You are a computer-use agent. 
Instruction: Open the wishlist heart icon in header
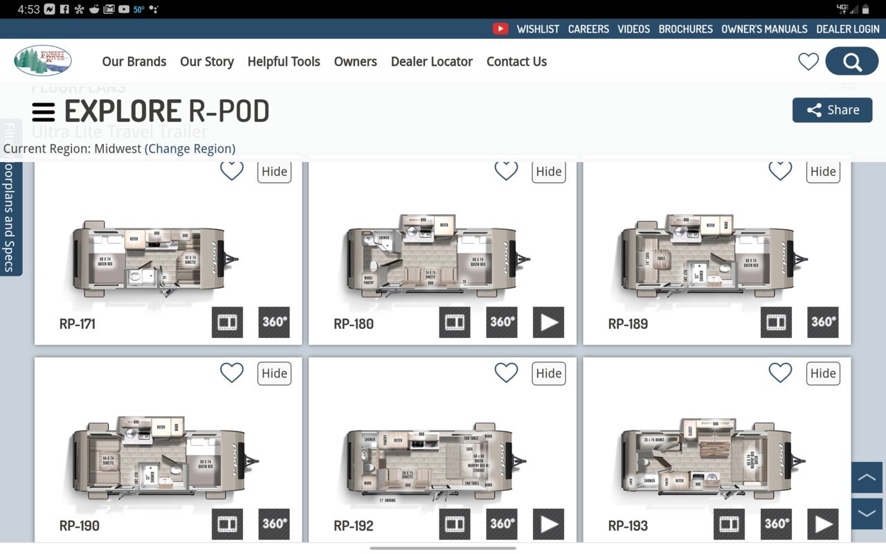click(x=808, y=62)
